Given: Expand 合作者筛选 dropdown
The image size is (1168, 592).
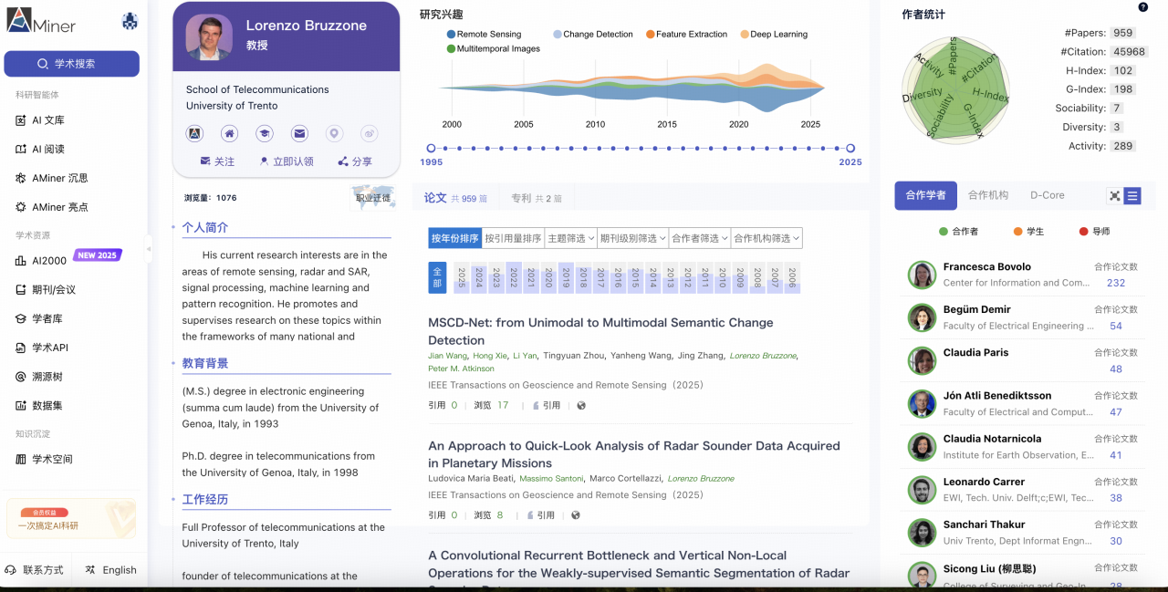Looking at the screenshot, I should [x=700, y=238].
